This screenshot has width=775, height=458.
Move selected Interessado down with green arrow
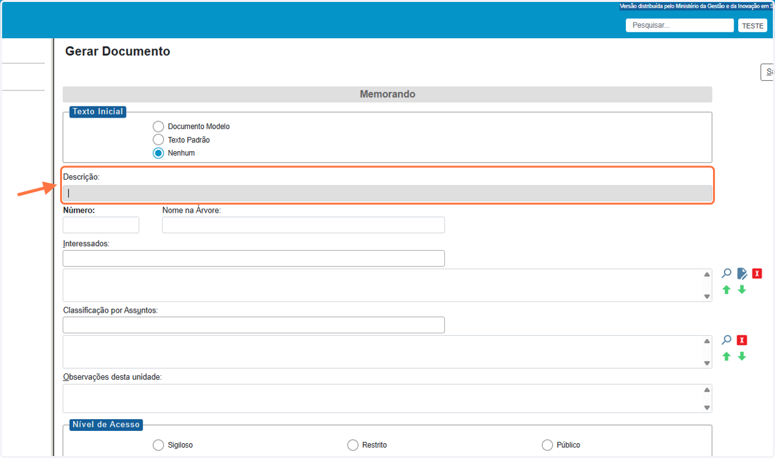(x=742, y=289)
